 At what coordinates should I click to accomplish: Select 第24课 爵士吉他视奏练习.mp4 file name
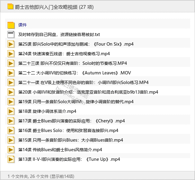tap(64, 54)
